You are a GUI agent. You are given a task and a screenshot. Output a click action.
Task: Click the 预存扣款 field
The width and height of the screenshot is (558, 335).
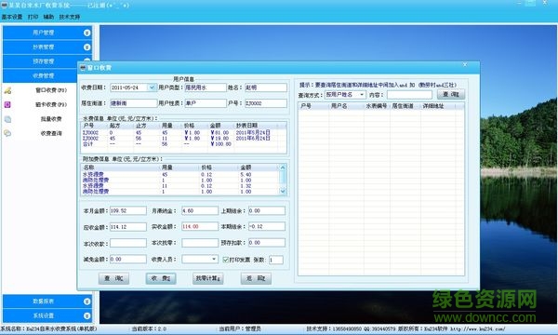coord(267,243)
